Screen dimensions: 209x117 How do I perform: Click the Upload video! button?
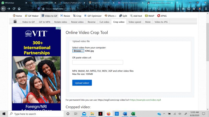click(x=82, y=83)
